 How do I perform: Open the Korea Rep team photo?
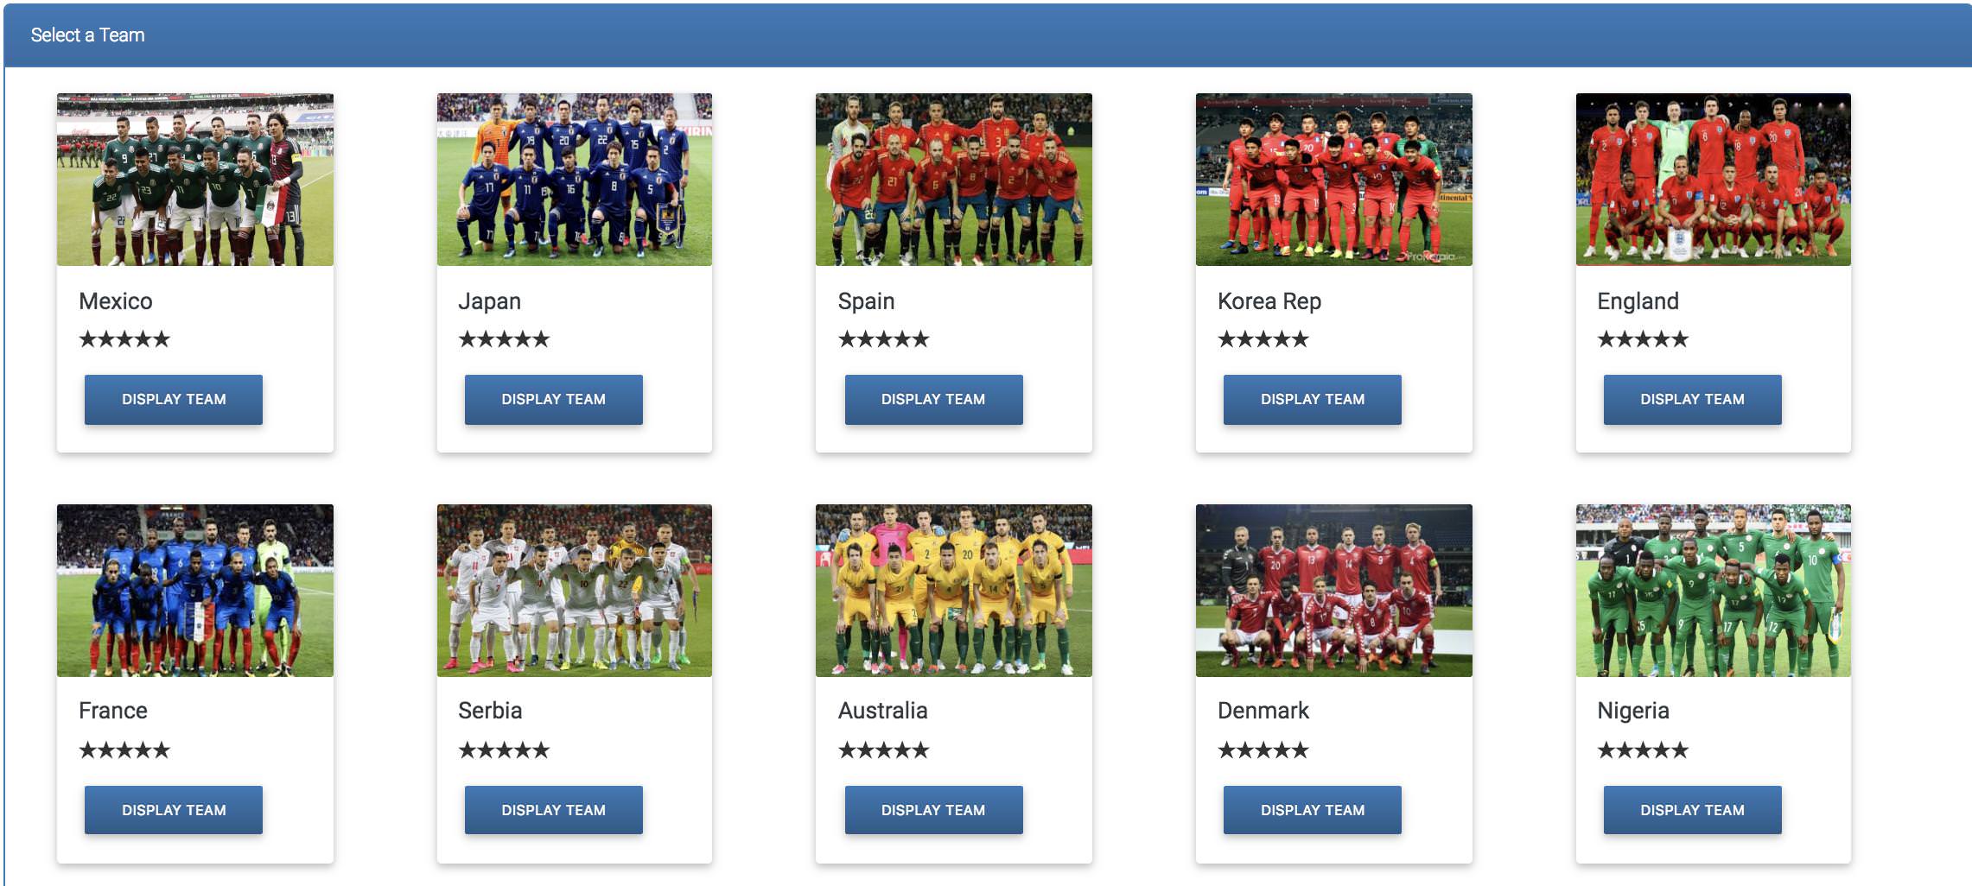coord(1334,180)
